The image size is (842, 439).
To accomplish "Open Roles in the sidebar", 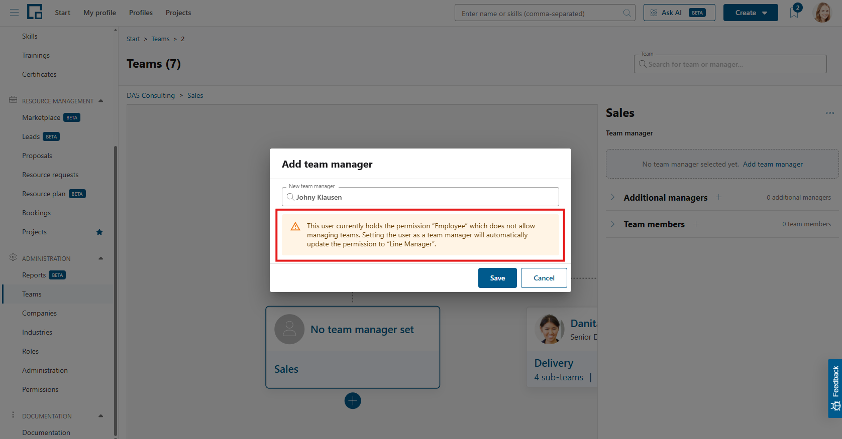I will point(30,351).
